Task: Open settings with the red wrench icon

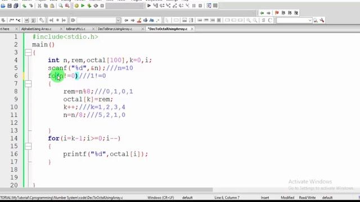Action: [322, 20]
